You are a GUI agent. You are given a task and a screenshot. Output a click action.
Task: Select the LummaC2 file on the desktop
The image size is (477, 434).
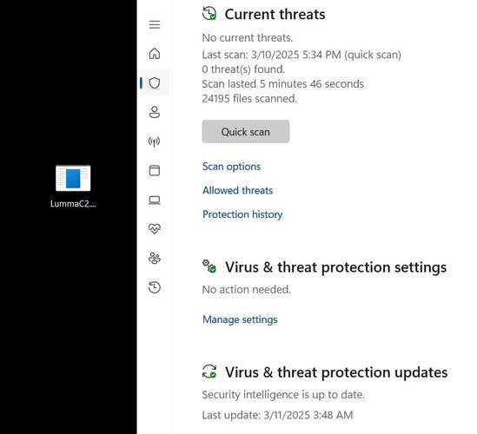(x=73, y=187)
